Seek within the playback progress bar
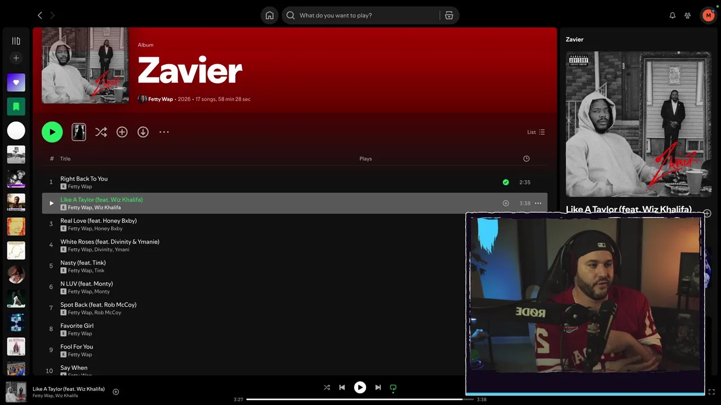This screenshot has height=405, width=721. [360, 399]
